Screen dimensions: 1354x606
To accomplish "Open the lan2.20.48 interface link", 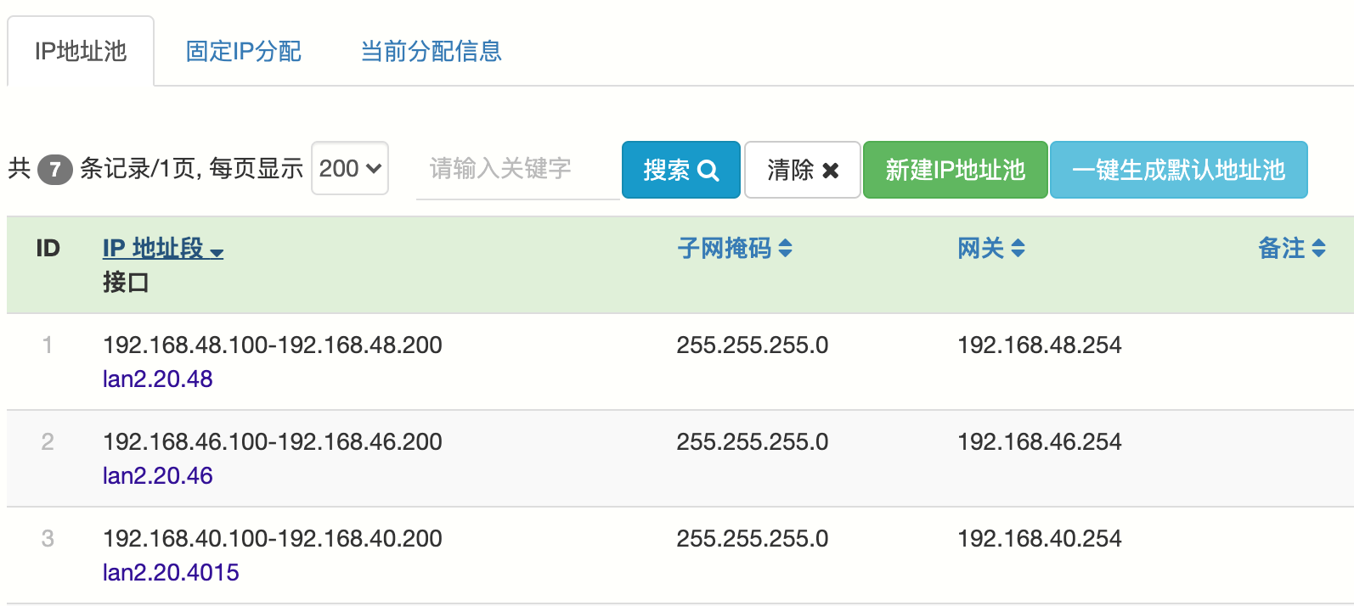I will [x=157, y=379].
